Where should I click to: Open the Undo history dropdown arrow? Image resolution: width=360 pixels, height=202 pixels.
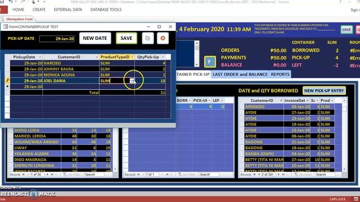[16, 2]
